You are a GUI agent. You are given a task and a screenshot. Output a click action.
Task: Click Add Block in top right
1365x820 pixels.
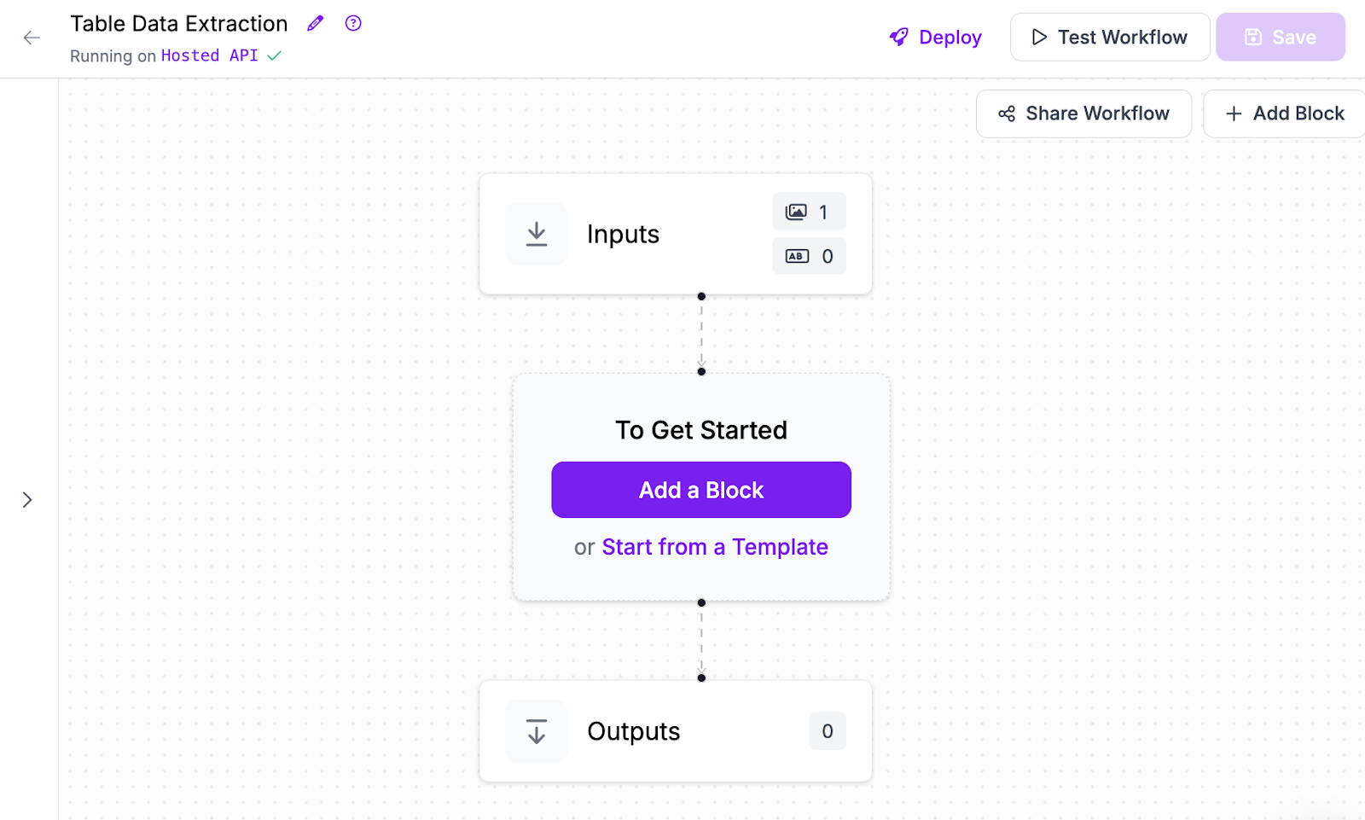point(1285,113)
